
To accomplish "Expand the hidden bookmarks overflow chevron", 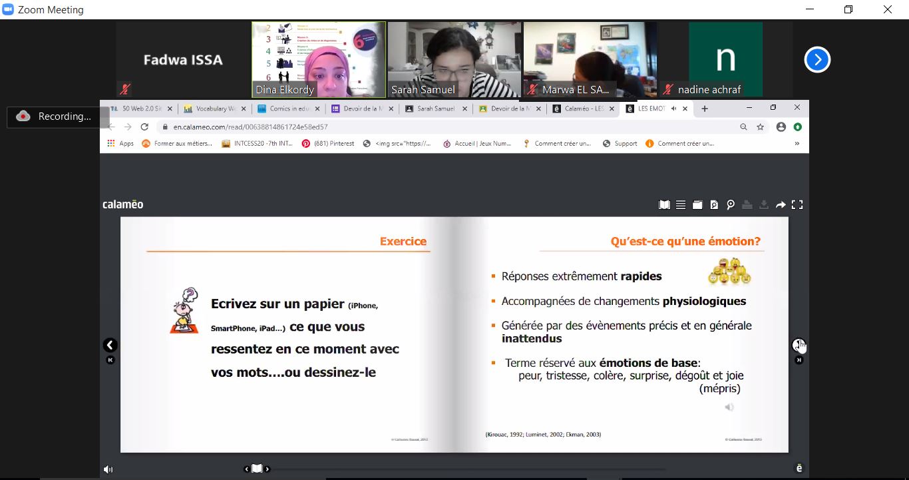I will pos(797,143).
